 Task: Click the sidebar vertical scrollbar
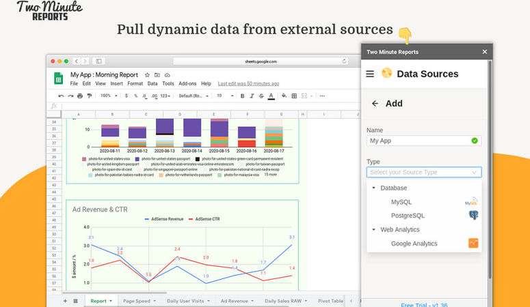pyautogui.click(x=490, y=169)
